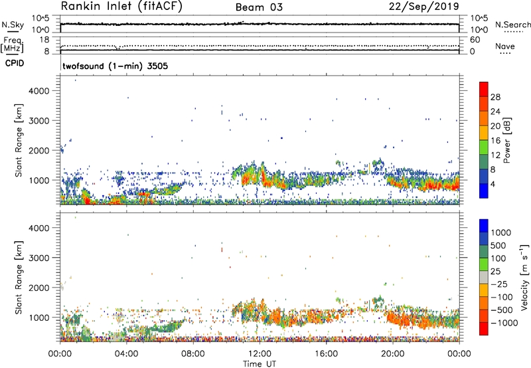Select the 'N.Search' legend label
This screenshot has height=368, width=531.
click(512, 25)
